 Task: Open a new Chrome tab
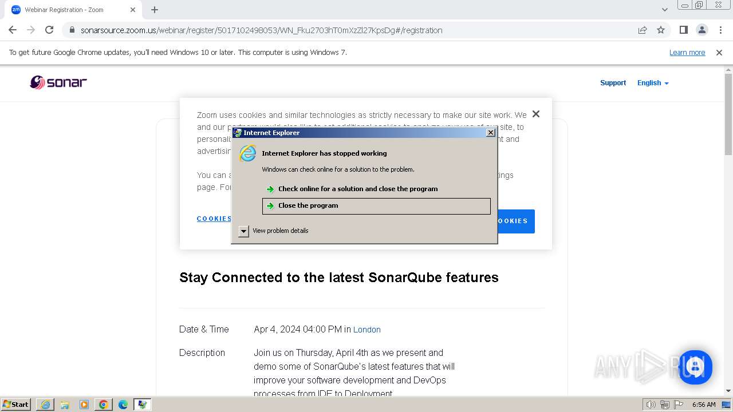[x=155, y=10]
